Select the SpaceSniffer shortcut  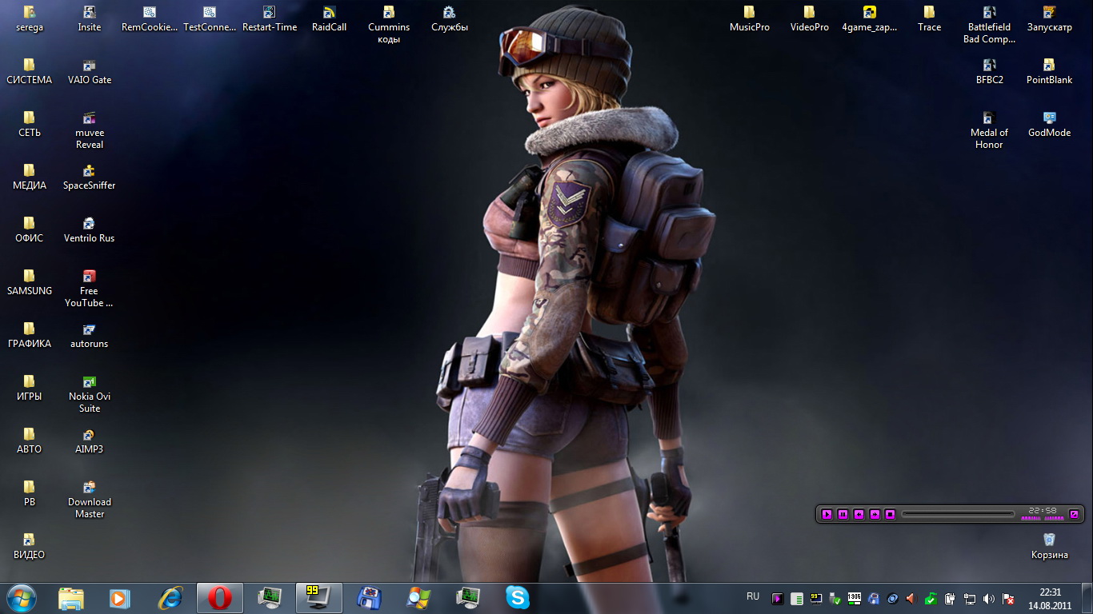[x=90, y=177]
